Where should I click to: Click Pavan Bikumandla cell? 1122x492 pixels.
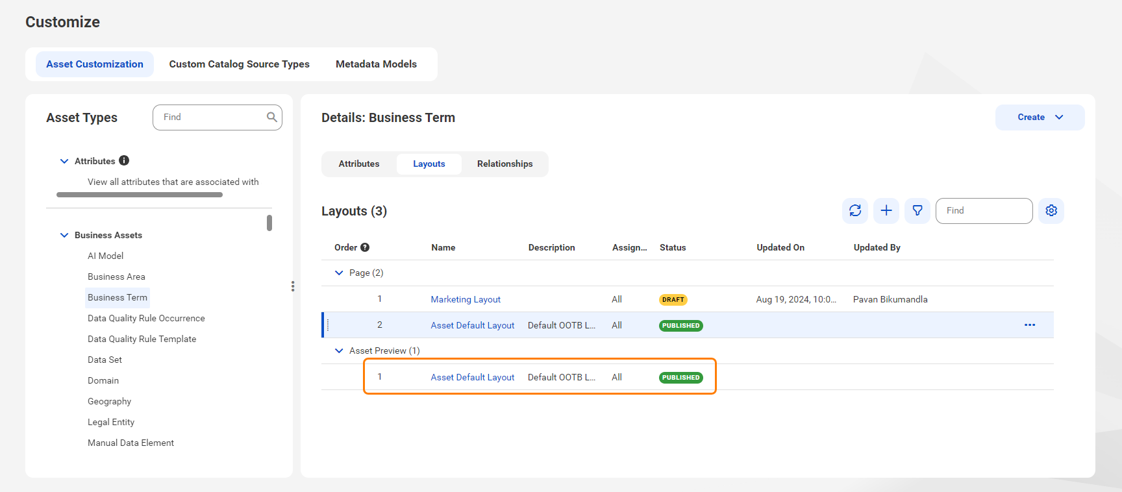890,299
